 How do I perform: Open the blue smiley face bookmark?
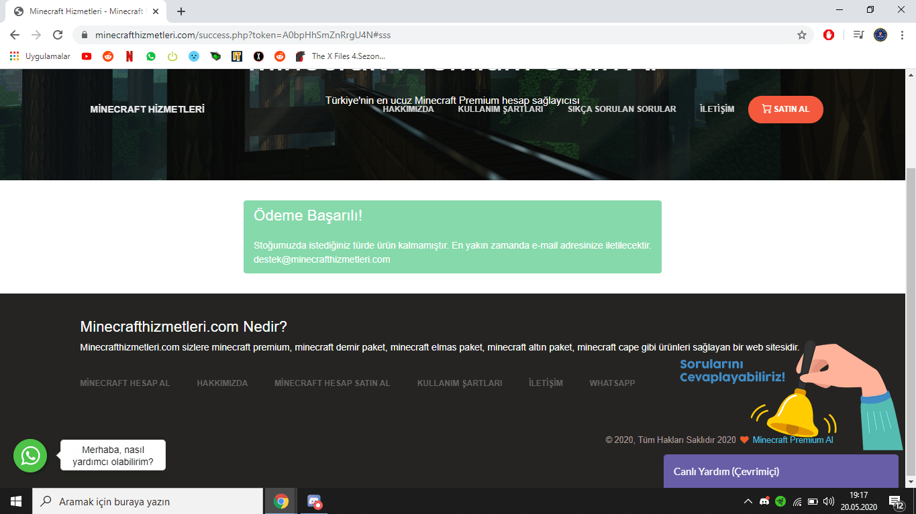[x=194, y=56]
